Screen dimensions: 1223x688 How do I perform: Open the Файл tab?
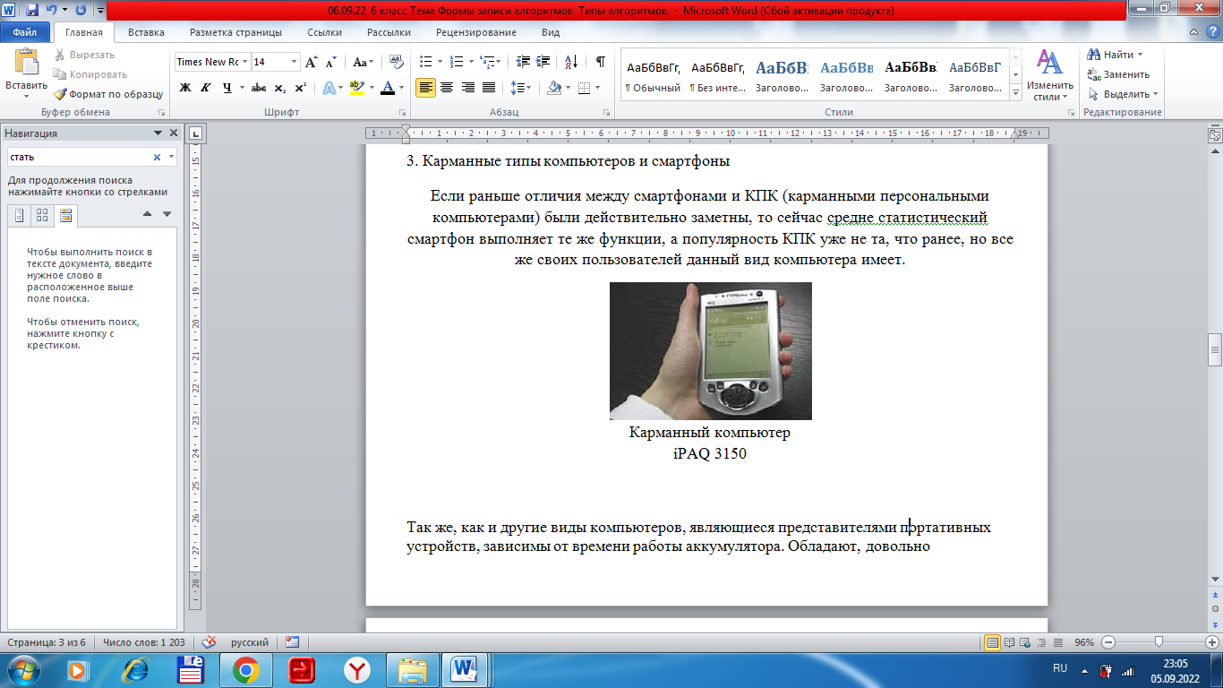pos(24,32)
